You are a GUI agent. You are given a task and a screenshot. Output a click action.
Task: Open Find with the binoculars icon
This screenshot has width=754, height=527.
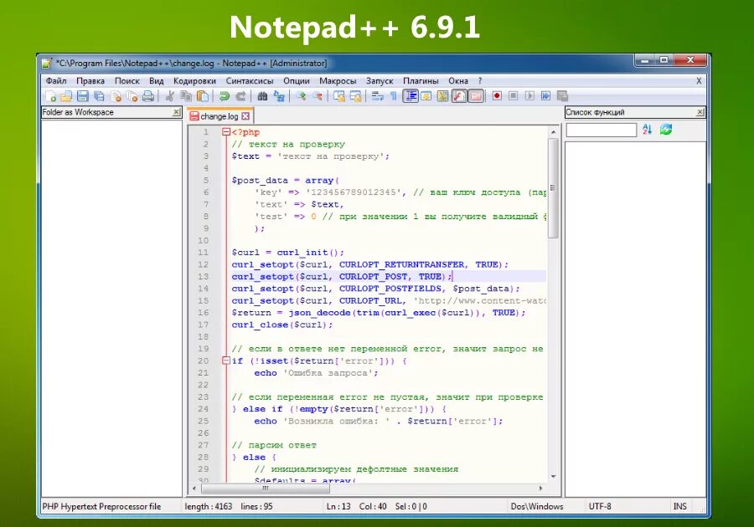[262, 96]
